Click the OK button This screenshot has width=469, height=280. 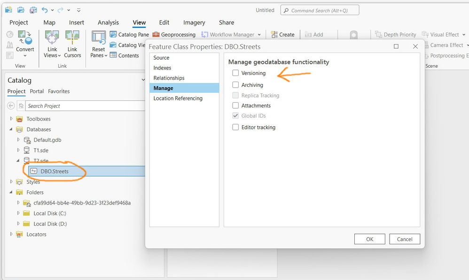[370, 239]
